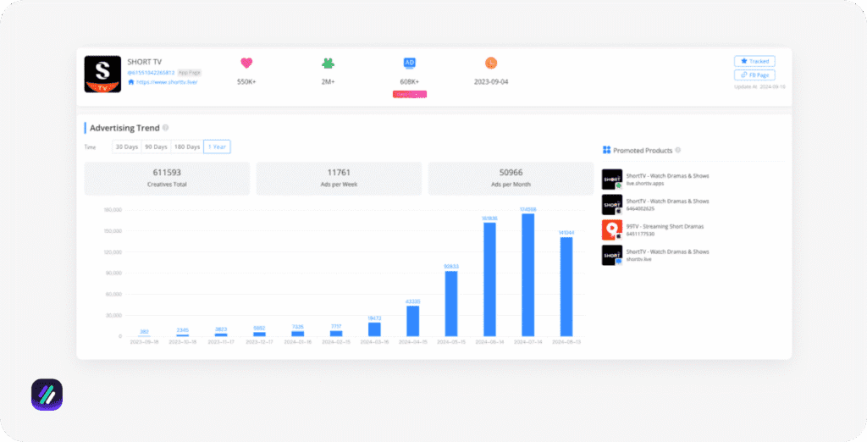867x442 pixels.
Task: Click the App Page tag
Action: click(190, 73)
